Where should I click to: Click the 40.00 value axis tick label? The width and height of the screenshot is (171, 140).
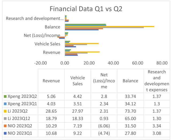[113, 63]
